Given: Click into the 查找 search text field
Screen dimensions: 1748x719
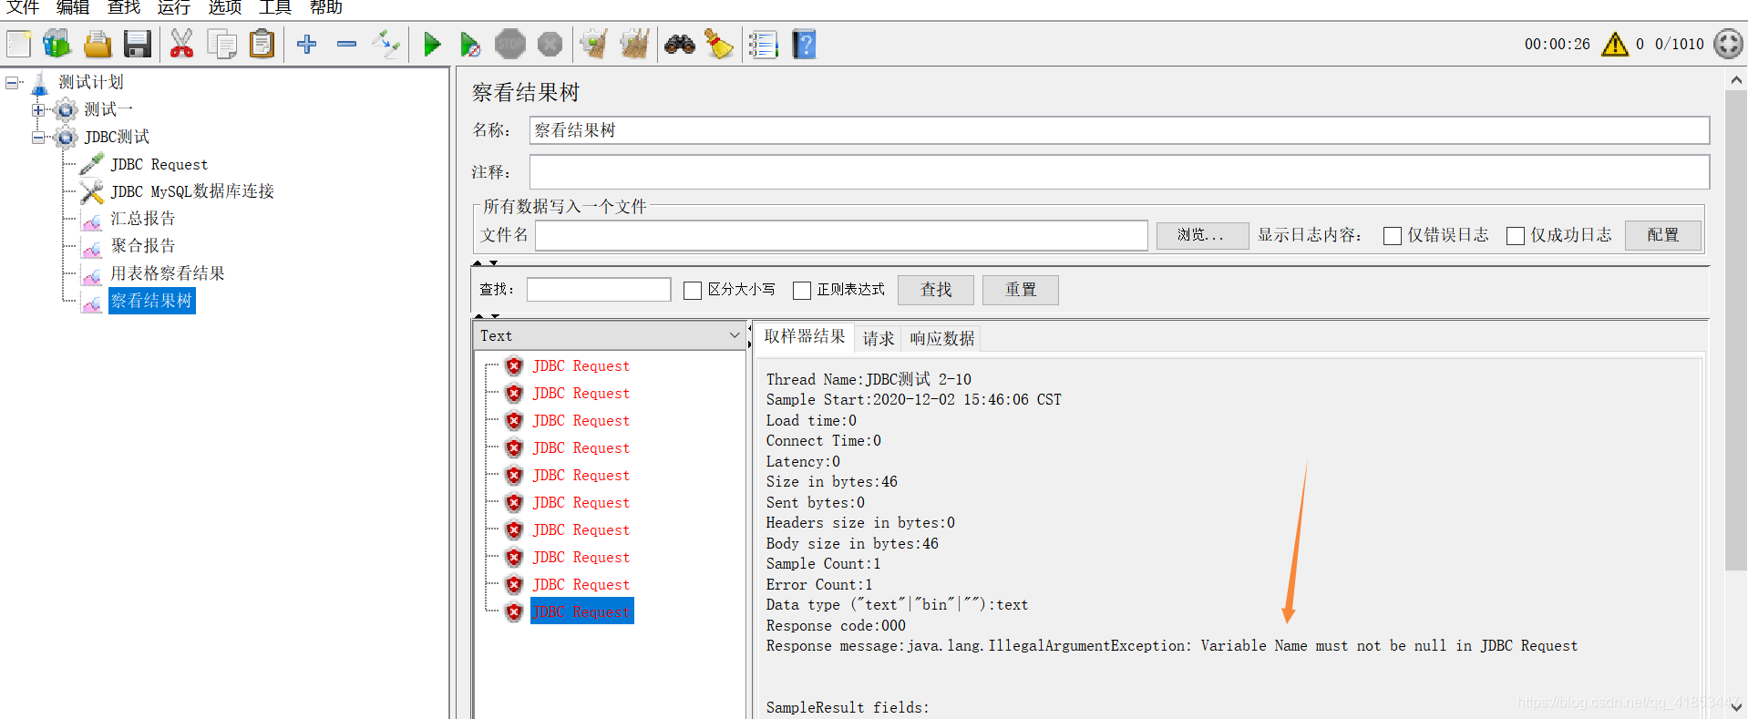Looking at the screenshot, I should [599, 290].
